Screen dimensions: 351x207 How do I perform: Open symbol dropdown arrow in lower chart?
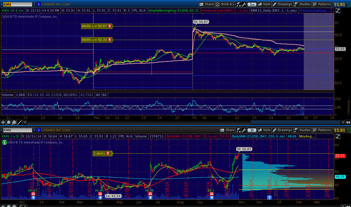tap(34, 130)
